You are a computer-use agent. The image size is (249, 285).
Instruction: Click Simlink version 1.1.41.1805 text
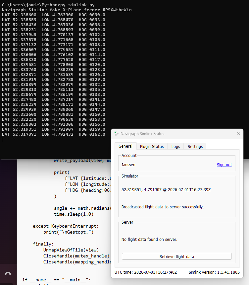214,272
